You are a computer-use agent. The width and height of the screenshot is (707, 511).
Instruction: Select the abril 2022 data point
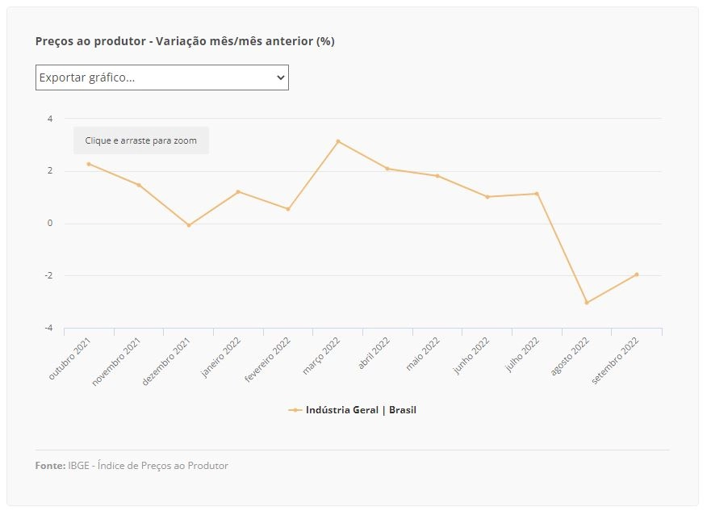tap(387, 169)
